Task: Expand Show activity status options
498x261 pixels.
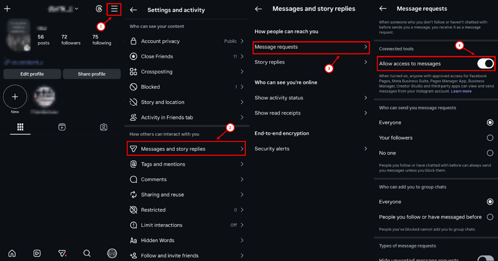Action: (311, 97)
